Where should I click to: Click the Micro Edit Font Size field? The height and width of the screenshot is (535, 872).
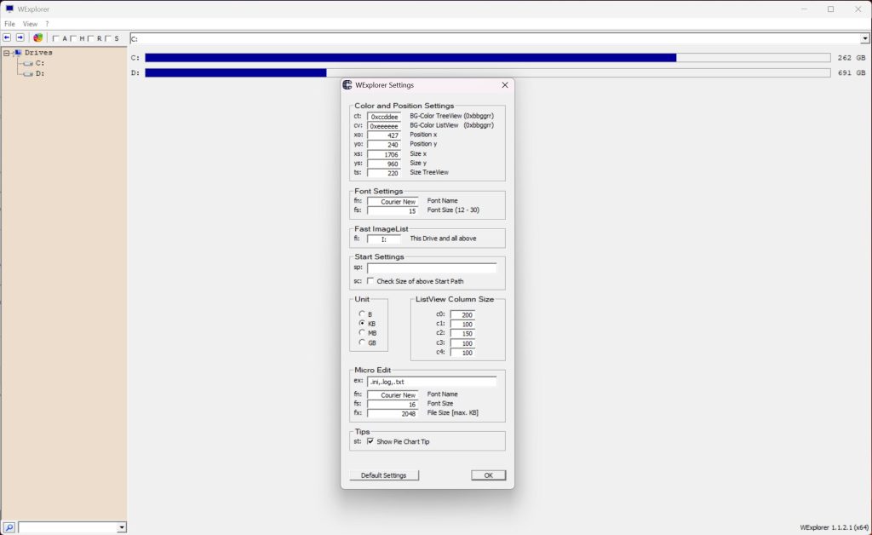[393, 405]
